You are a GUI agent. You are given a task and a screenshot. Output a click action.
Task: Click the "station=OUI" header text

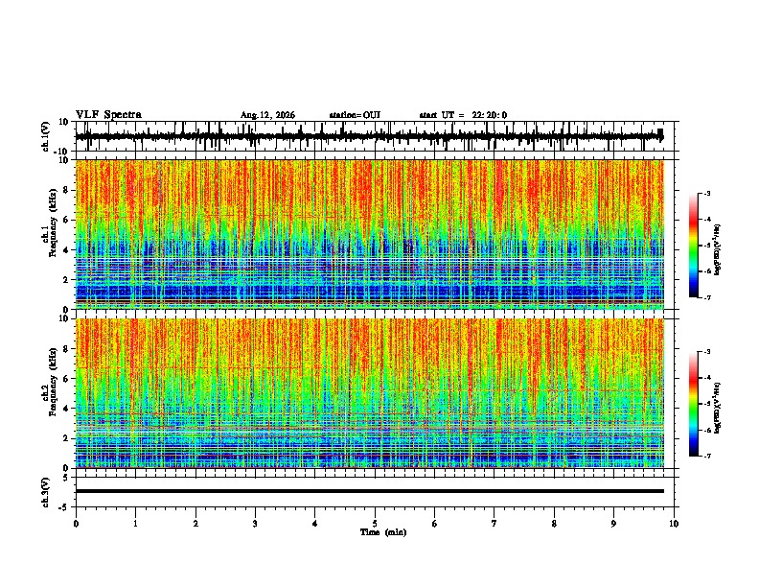click(x=355, y=115)
